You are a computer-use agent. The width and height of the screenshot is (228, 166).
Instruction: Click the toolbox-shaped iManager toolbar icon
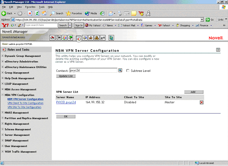(x=91, y=38)
